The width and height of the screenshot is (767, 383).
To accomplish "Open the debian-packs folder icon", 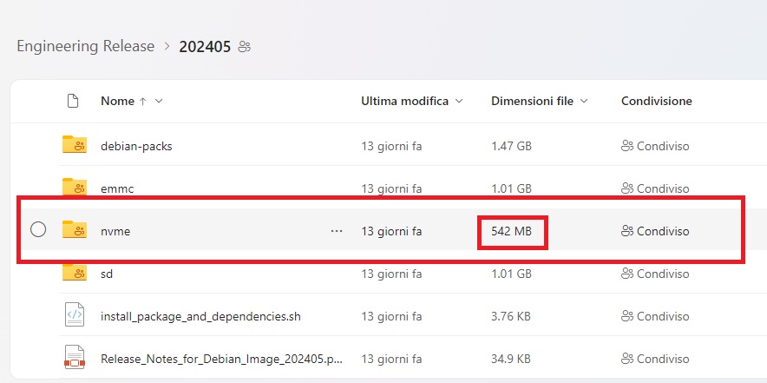I will coord(75,145).
